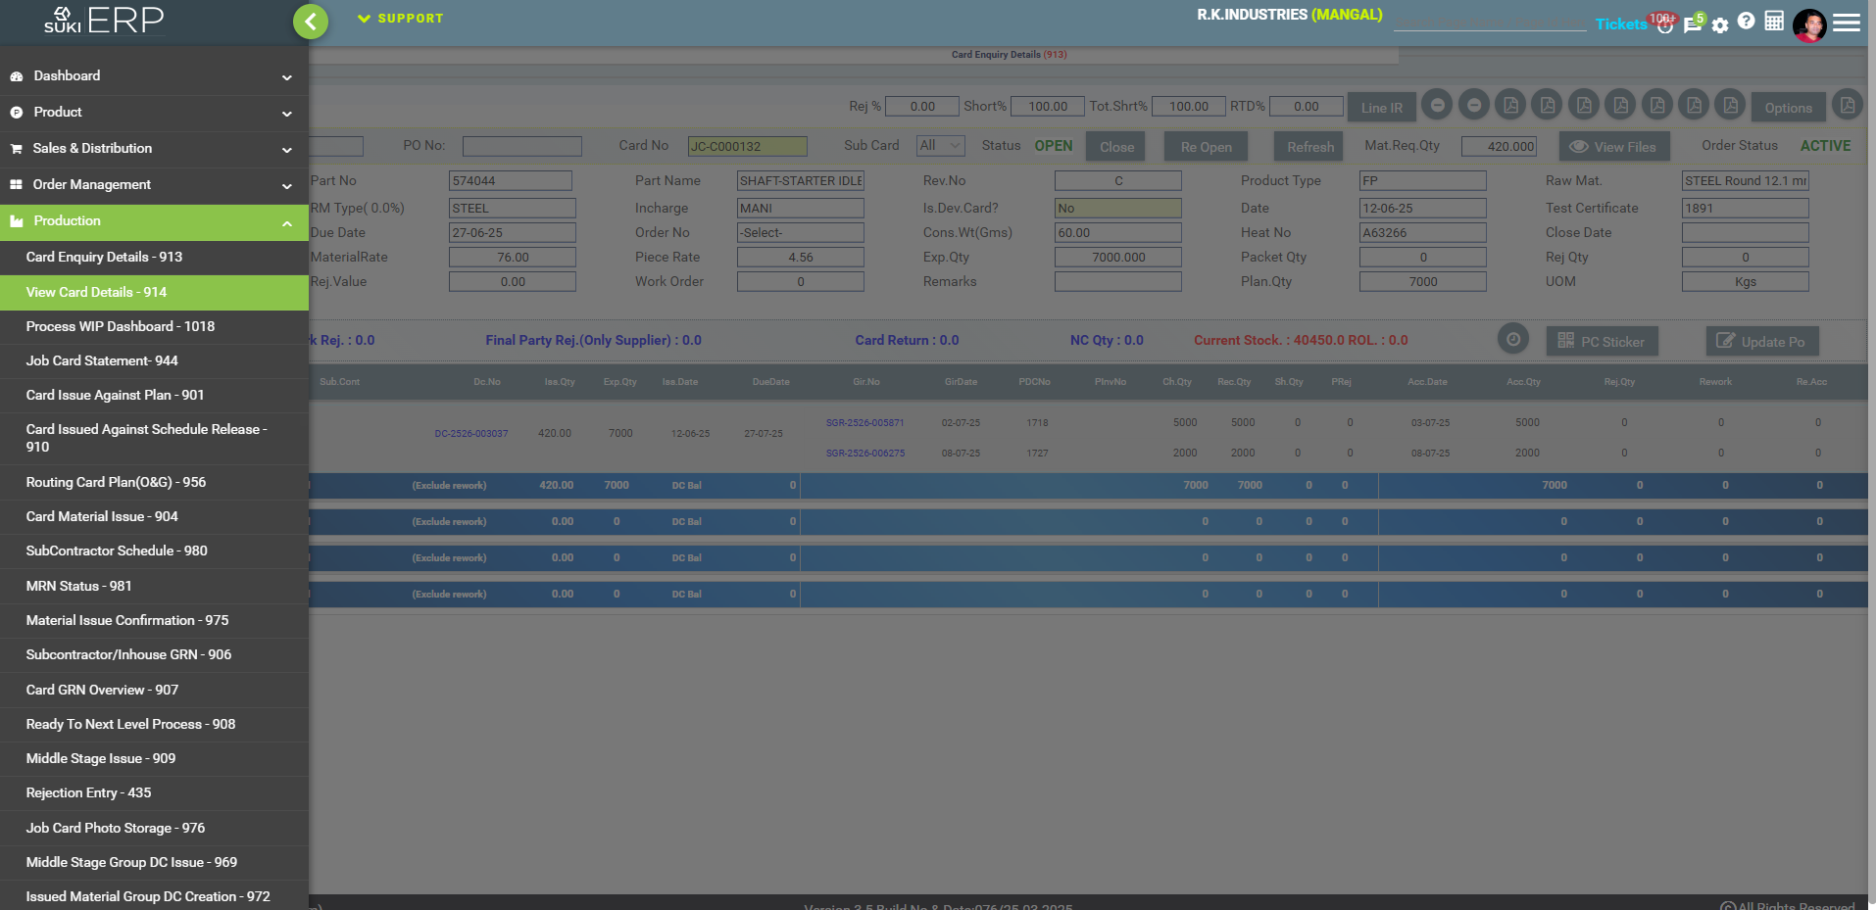The width and height of the screenshot is (1876, 910).
Task: Go to Rejection Entry - 435
Action: pyautogui.click(x=88, y=793)
